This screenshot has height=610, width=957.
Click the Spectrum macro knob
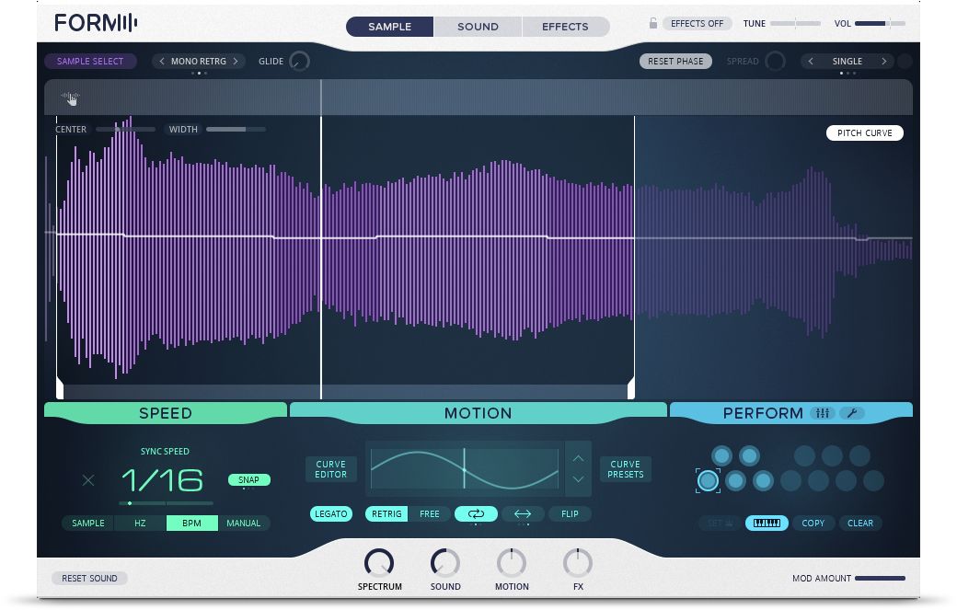click(x=379, y=562)
